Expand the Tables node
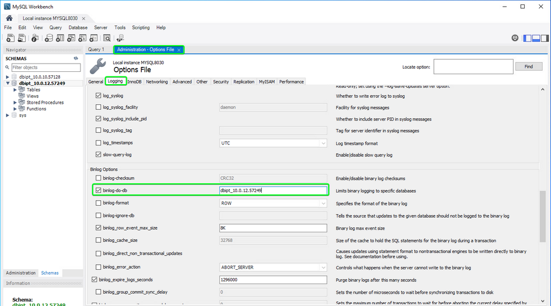This screenshot has height=306, width=551. (15, 90)
